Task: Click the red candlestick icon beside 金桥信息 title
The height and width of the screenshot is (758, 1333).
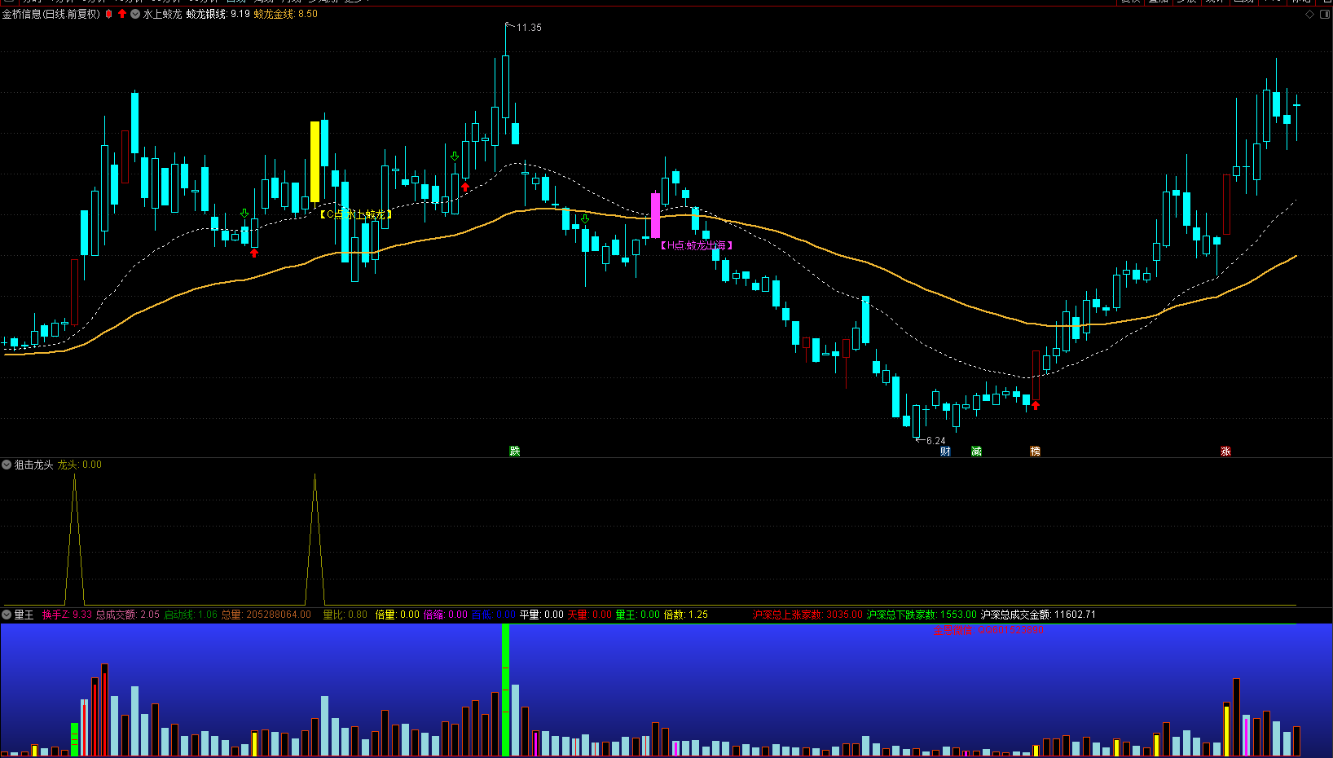Action: 108,14
